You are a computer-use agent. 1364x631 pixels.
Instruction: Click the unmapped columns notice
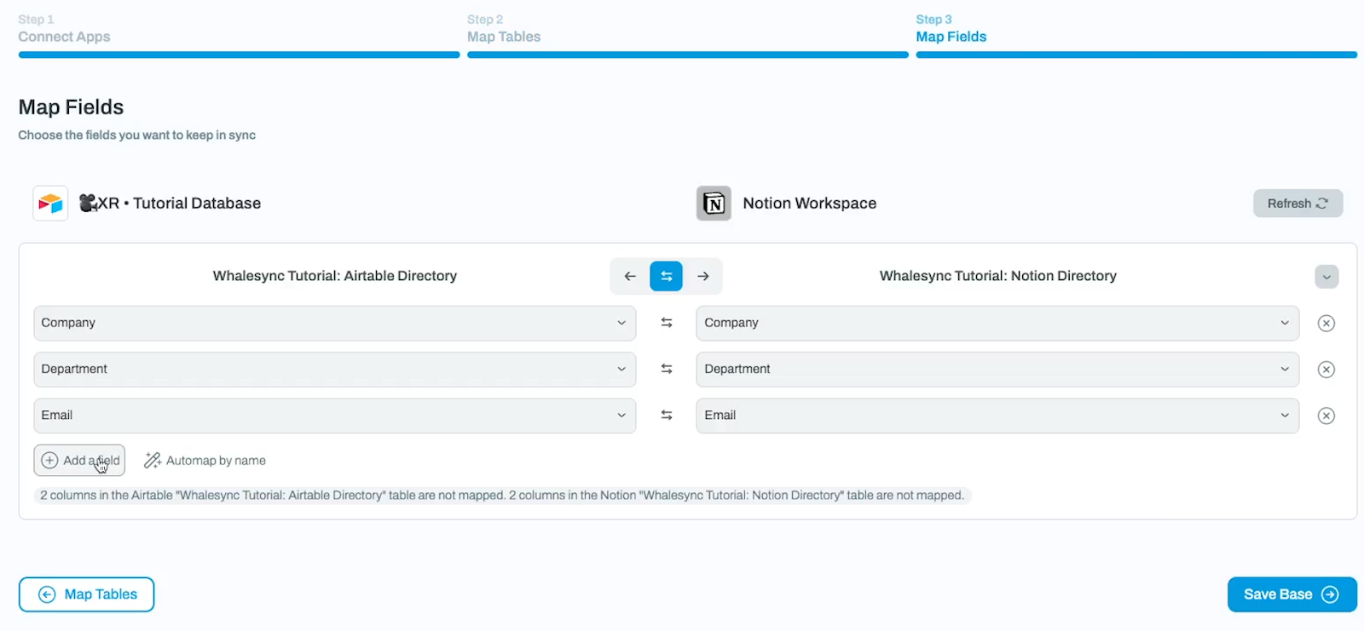point(502,496)
